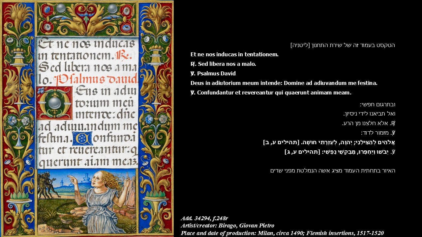Click the transcription 'Et ne nos inducas in tentationem.'
Screen dimensions: 422x237
[234, 54]
